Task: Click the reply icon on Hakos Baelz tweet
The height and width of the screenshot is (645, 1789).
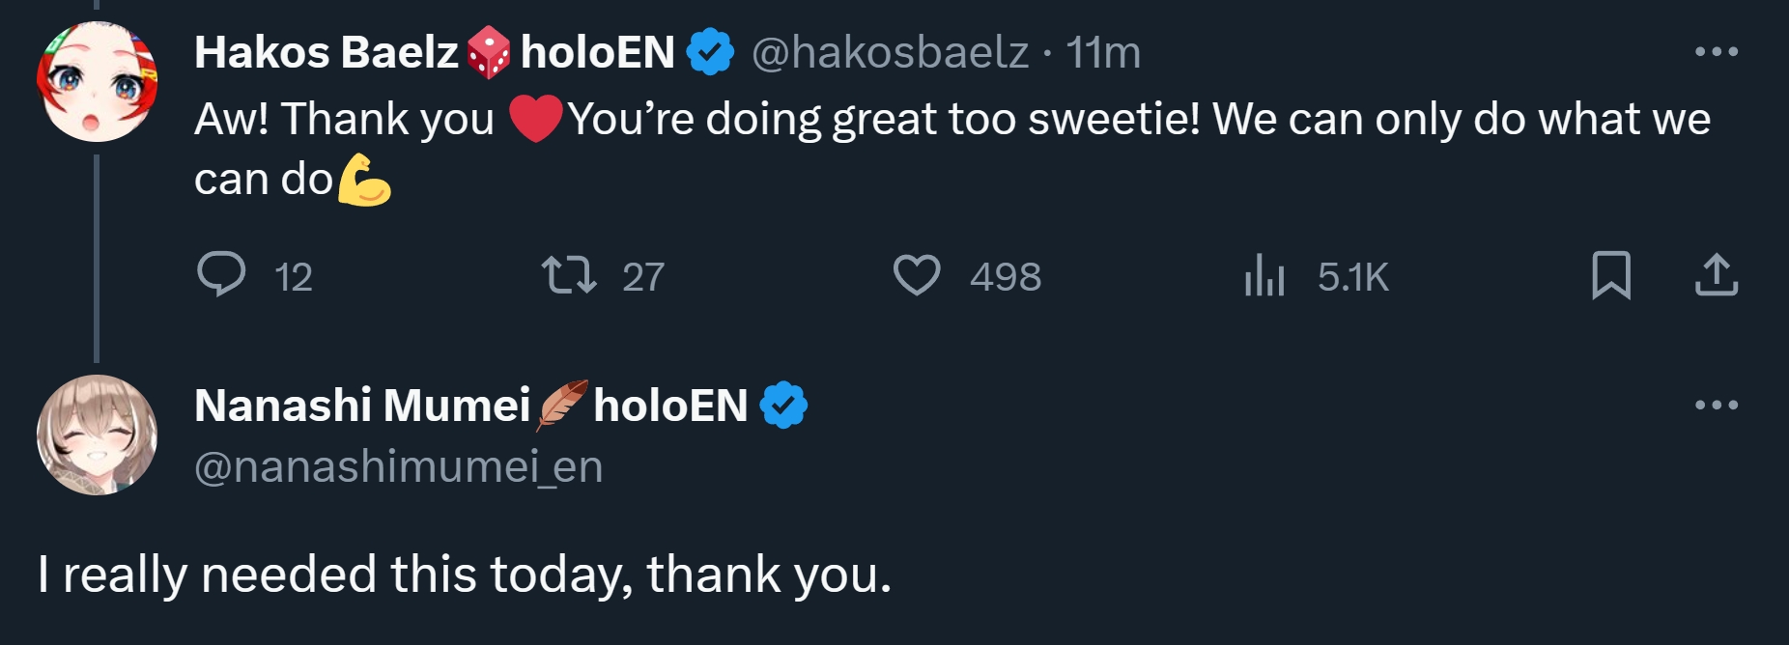Action: [x=221, y=275]
